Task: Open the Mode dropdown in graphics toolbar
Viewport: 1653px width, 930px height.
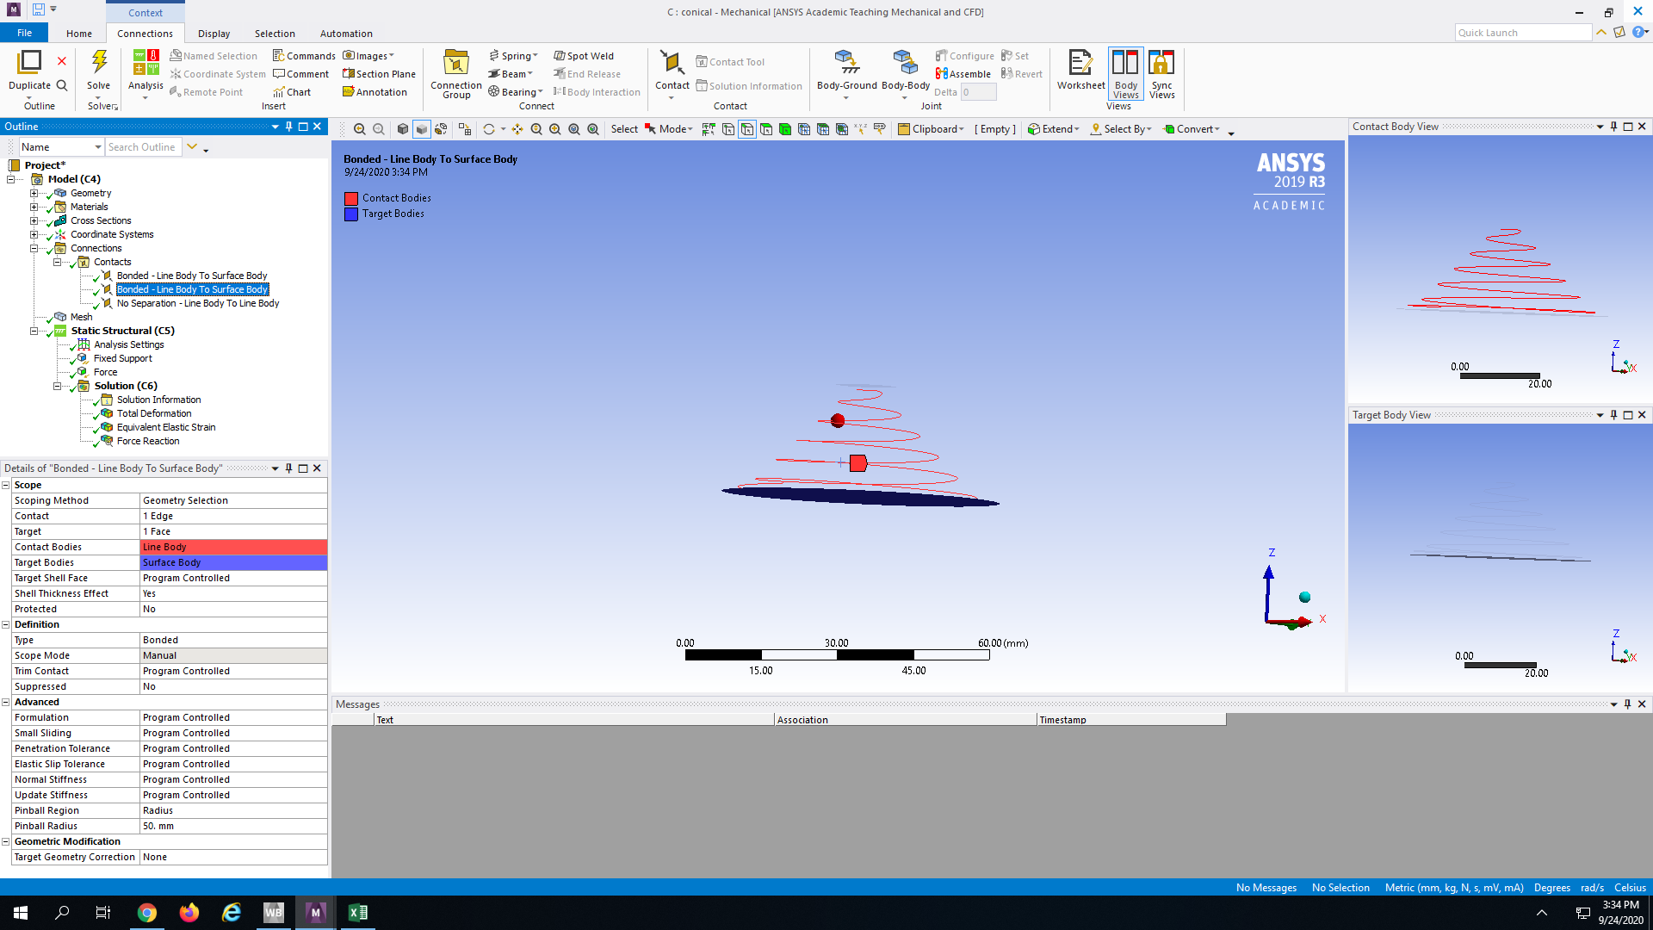Action: point(668,129)
